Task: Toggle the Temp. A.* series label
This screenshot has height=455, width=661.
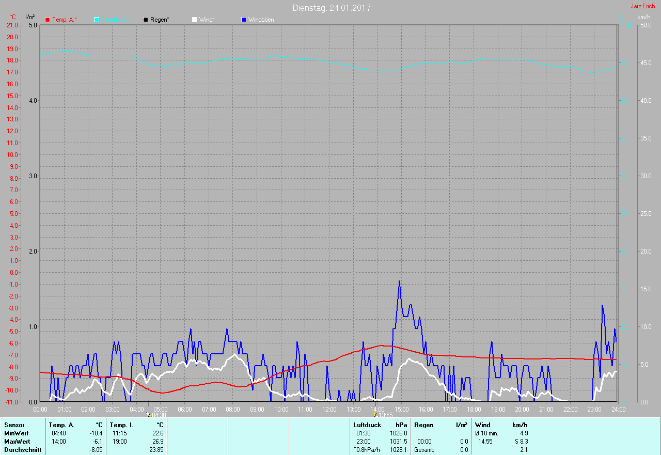Action: coord(65,20)
